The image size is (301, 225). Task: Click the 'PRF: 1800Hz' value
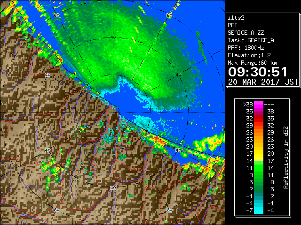(246, 48)
